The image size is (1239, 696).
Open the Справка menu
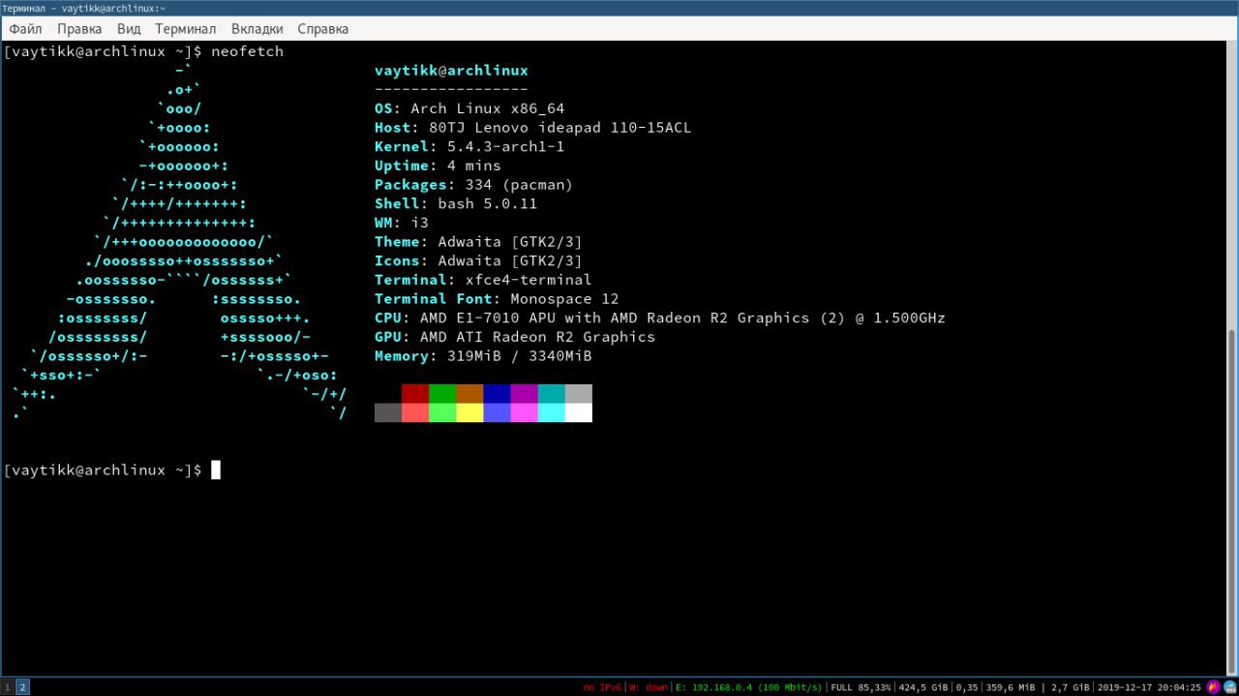tap(322, 29)
